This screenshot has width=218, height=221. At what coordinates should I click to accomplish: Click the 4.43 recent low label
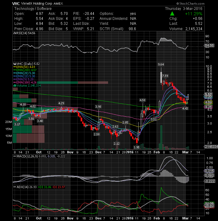click(185, 109)
